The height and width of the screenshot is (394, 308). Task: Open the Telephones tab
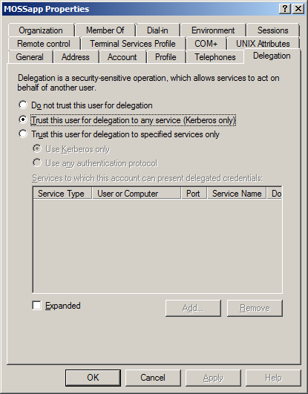(x=215, y=57)
